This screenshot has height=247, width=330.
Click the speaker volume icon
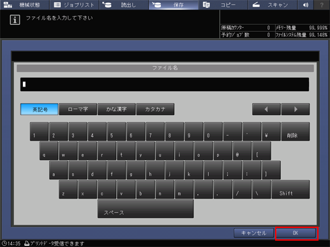(x=306, y=4)
